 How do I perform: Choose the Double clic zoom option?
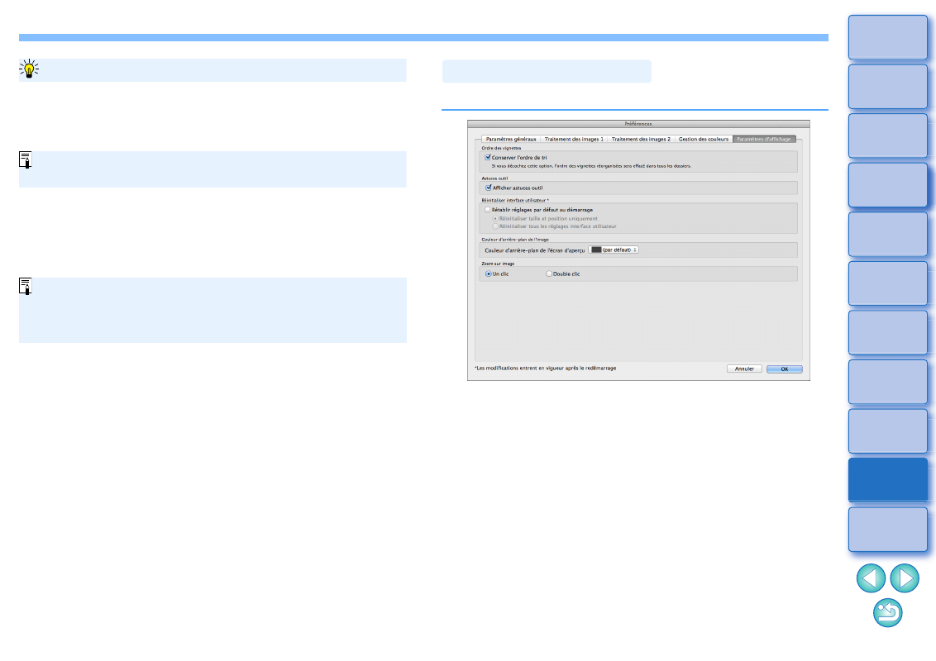(549, 273)
